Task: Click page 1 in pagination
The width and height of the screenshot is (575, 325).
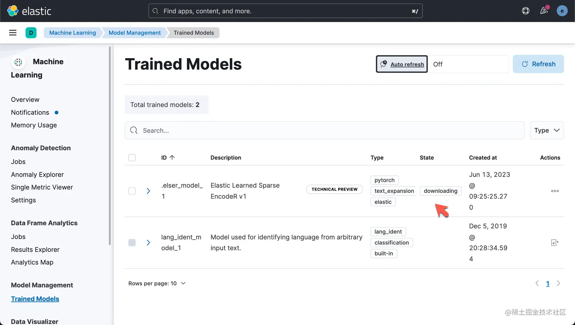Action: [548, 284]
